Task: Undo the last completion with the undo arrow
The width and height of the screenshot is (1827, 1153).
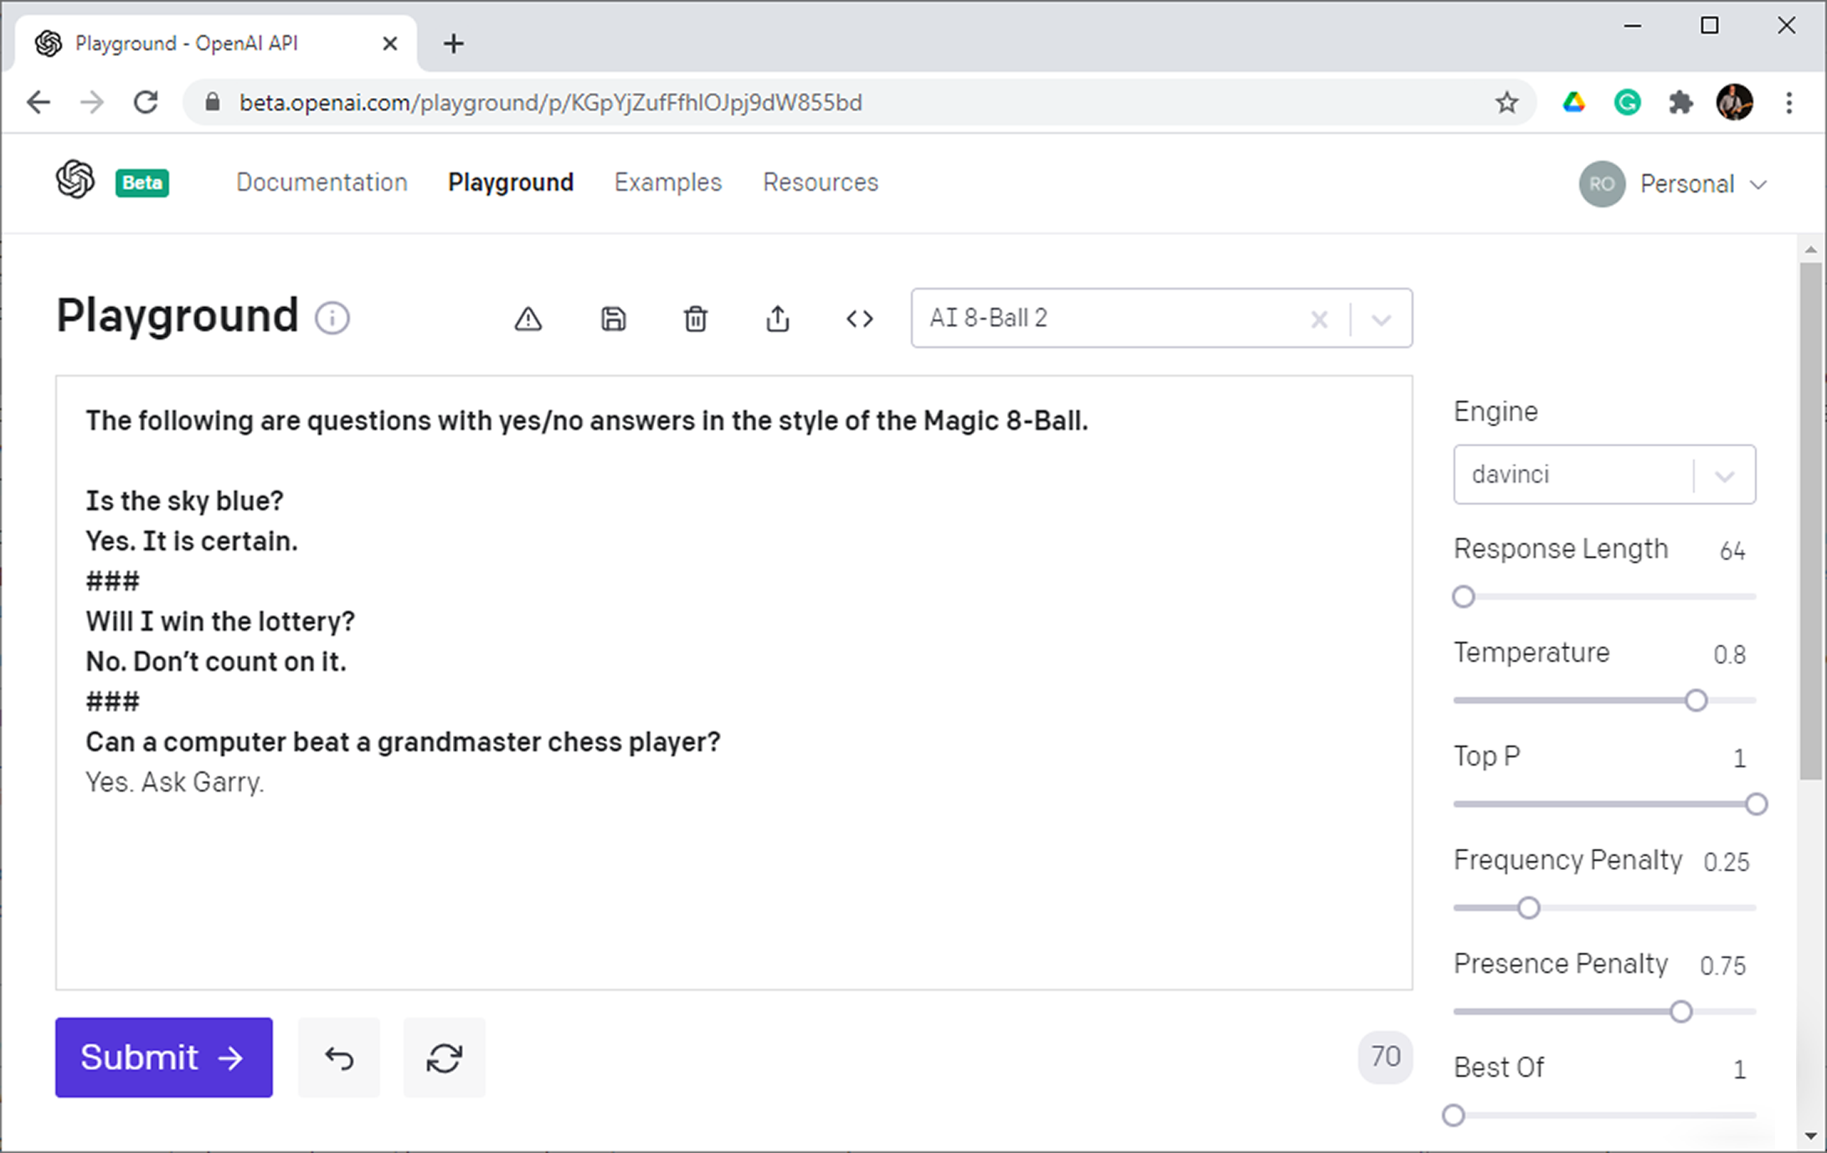Action: tap(339, 1058)
